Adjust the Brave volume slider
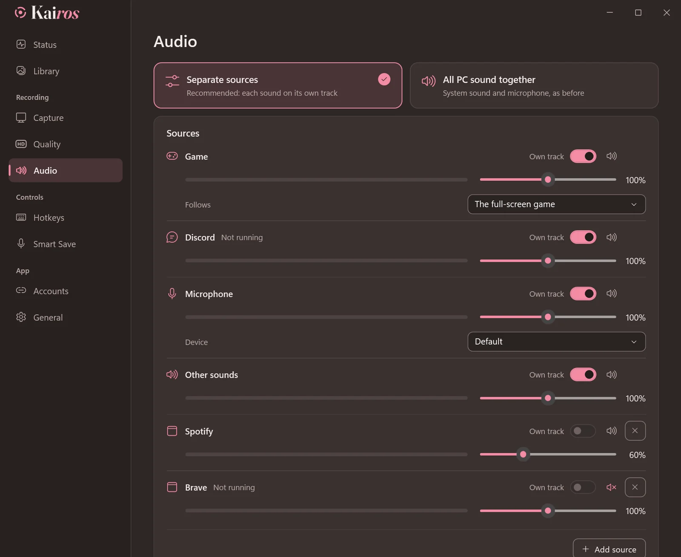The width and height of the screenshot is (681, 557). [548, 511]
